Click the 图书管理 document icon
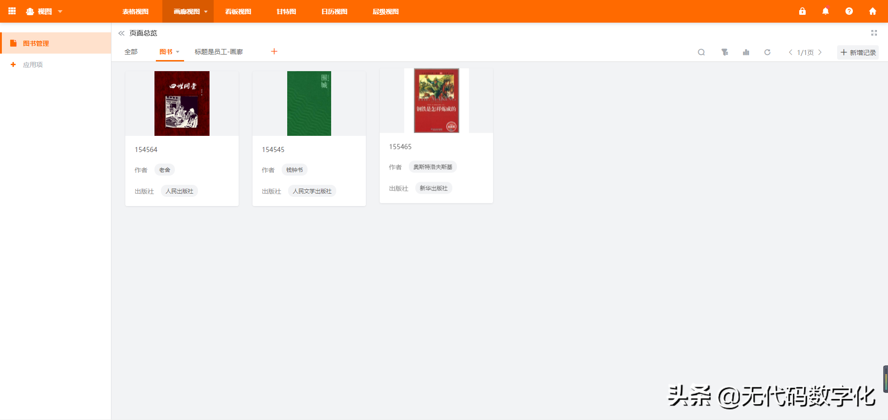 click(x=13, y=43)
